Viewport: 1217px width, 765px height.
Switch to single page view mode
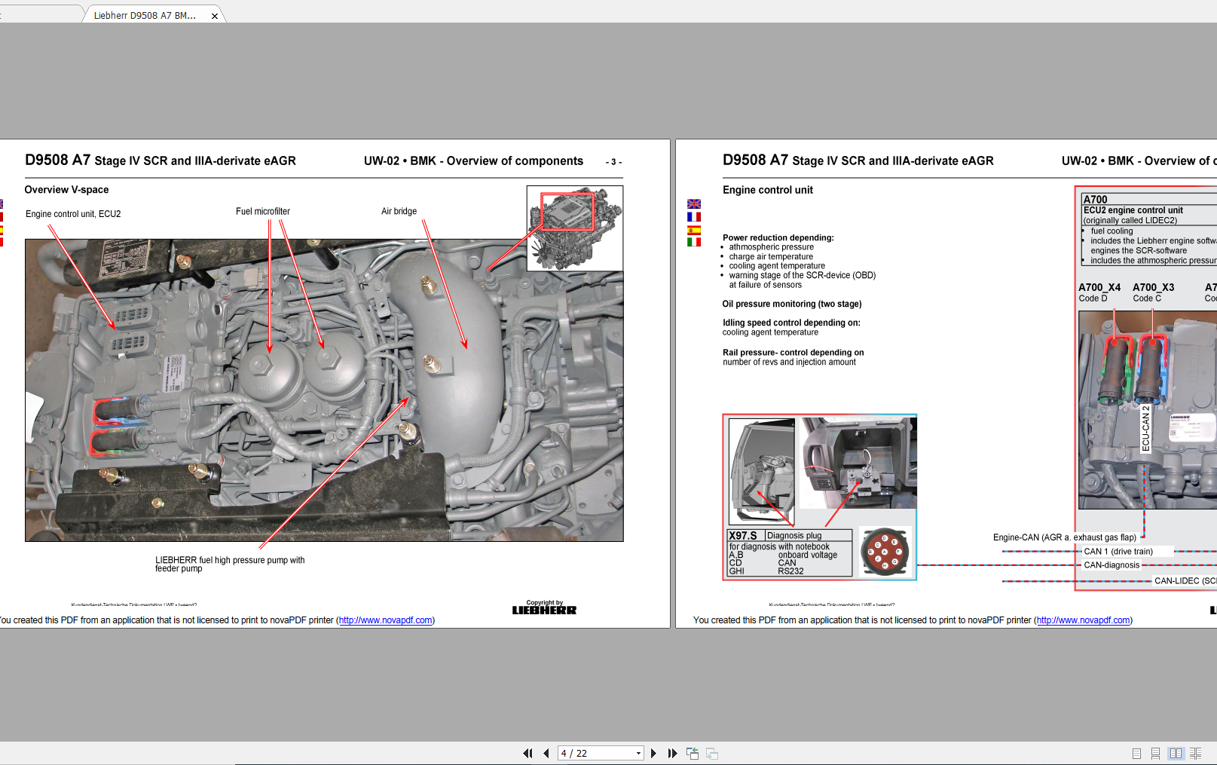1137,753
